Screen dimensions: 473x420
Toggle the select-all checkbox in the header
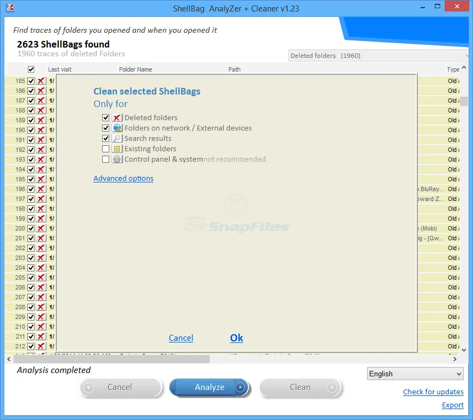click(x=31, y=69)
